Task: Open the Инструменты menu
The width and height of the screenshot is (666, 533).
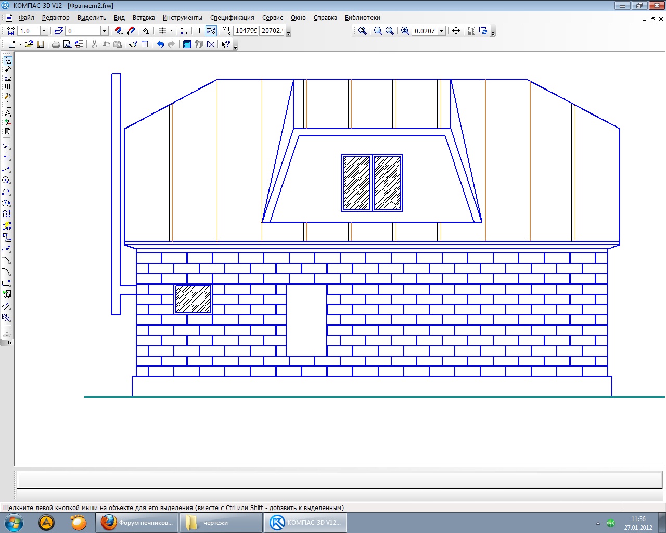Action: click(x=182, y=18)
